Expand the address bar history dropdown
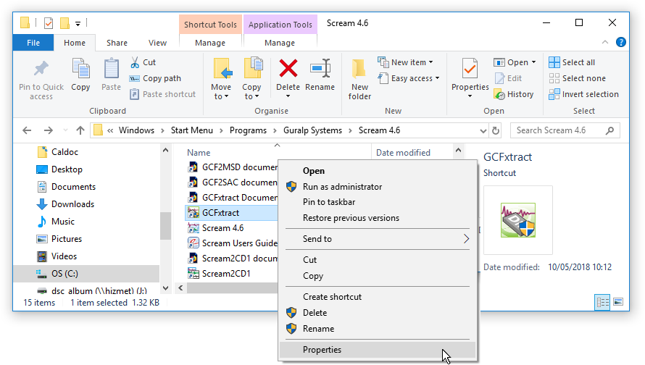Image resolution: width=645 pixels, height=365 pixels. pyautogui.click(x=483, y=130)
